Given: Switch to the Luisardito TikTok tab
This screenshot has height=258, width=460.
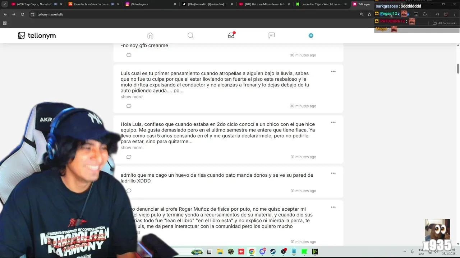Looking at the screenshot, I should [208, 4].
